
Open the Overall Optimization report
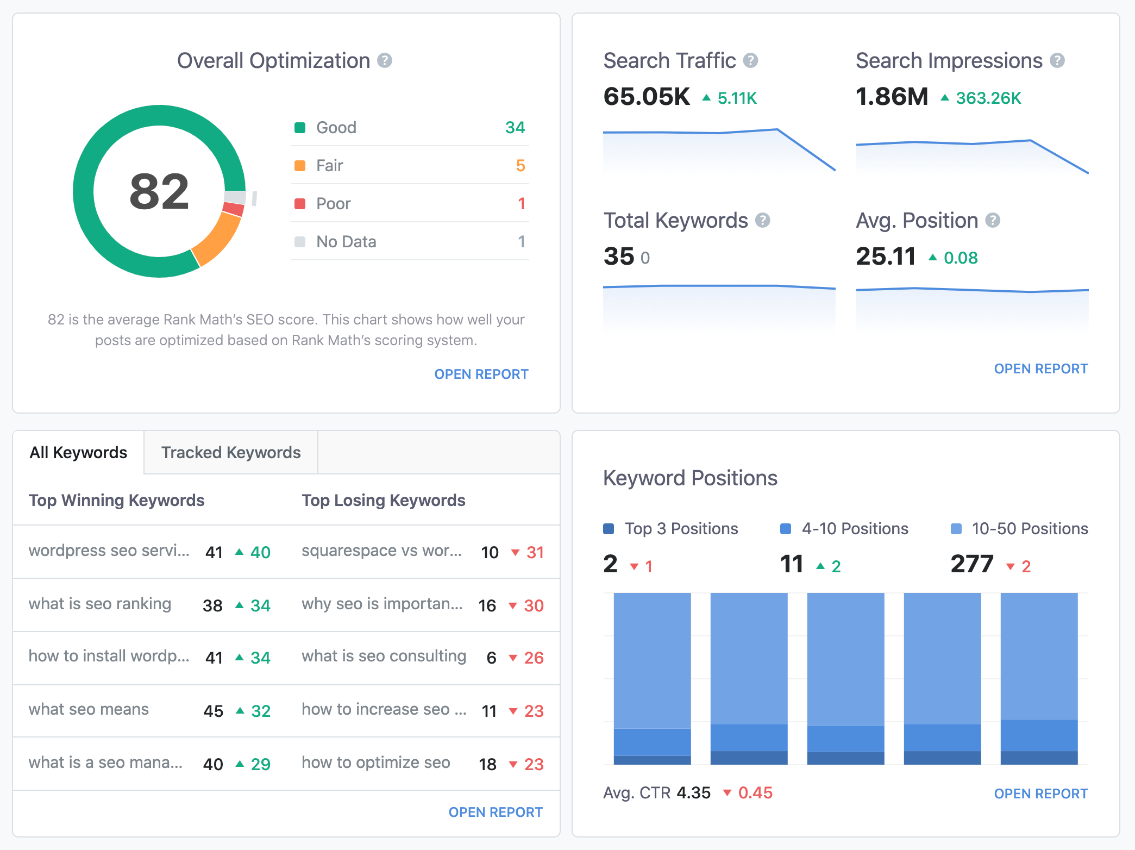click(x=481, y=374)
